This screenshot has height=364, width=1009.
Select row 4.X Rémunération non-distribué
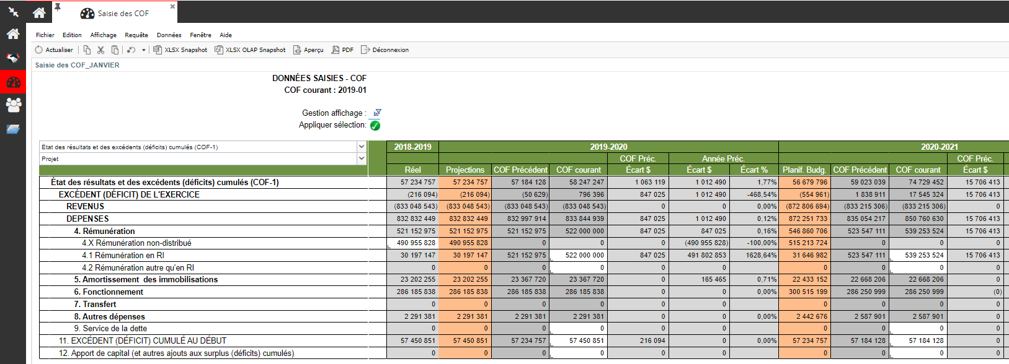coord(136,243)
